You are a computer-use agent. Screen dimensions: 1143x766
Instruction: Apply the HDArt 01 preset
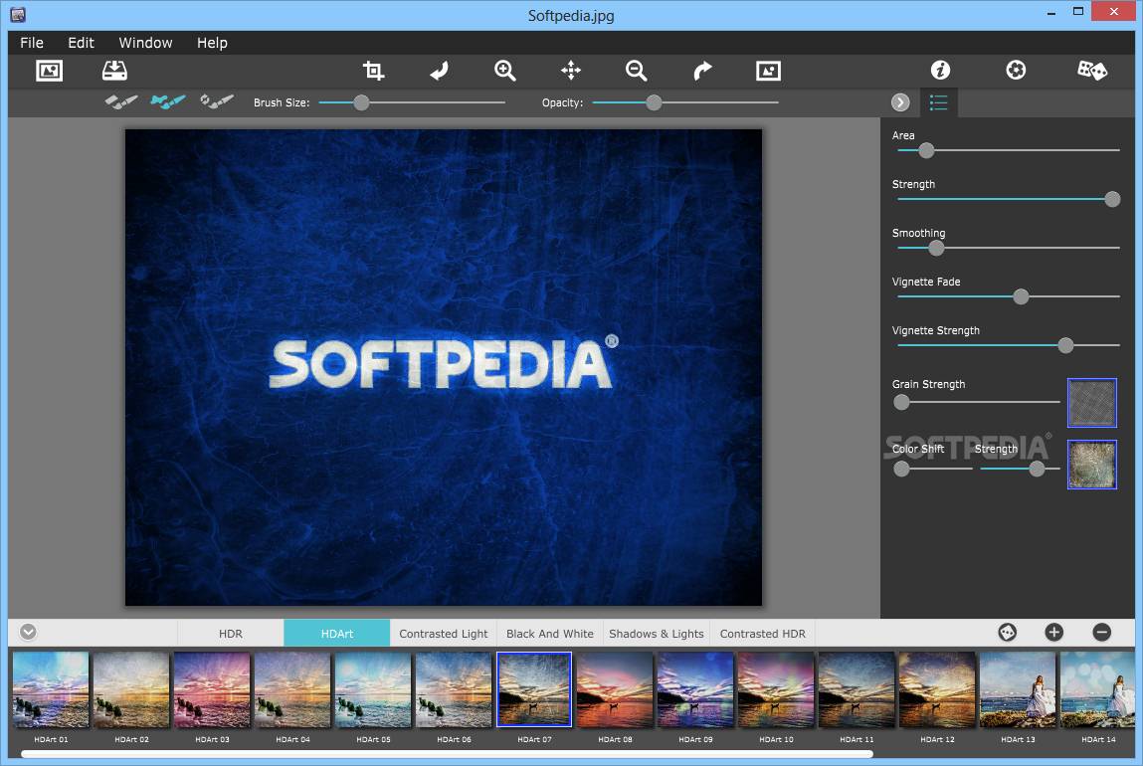pos(51,690)
